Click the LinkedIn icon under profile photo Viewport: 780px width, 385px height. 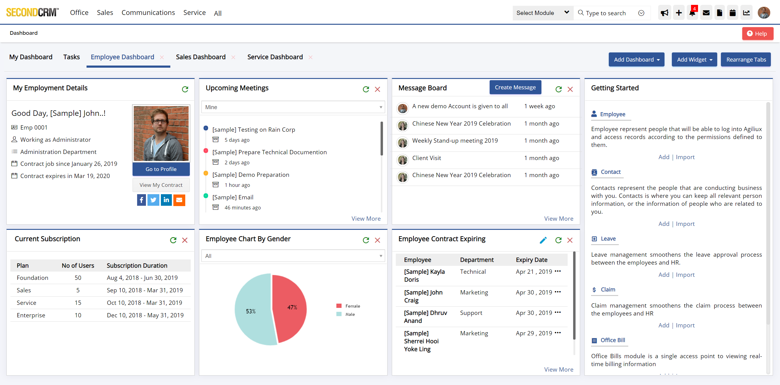pos(166,200)
